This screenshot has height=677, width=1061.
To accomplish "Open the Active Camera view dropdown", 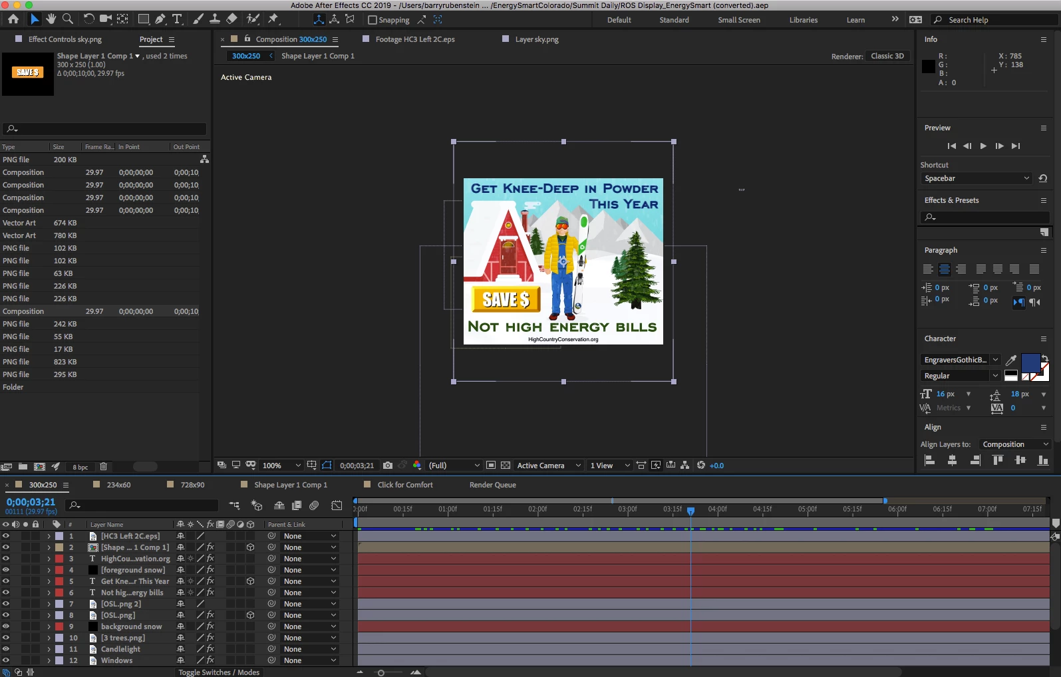I will pyautogui.click(x=549, y=466).
